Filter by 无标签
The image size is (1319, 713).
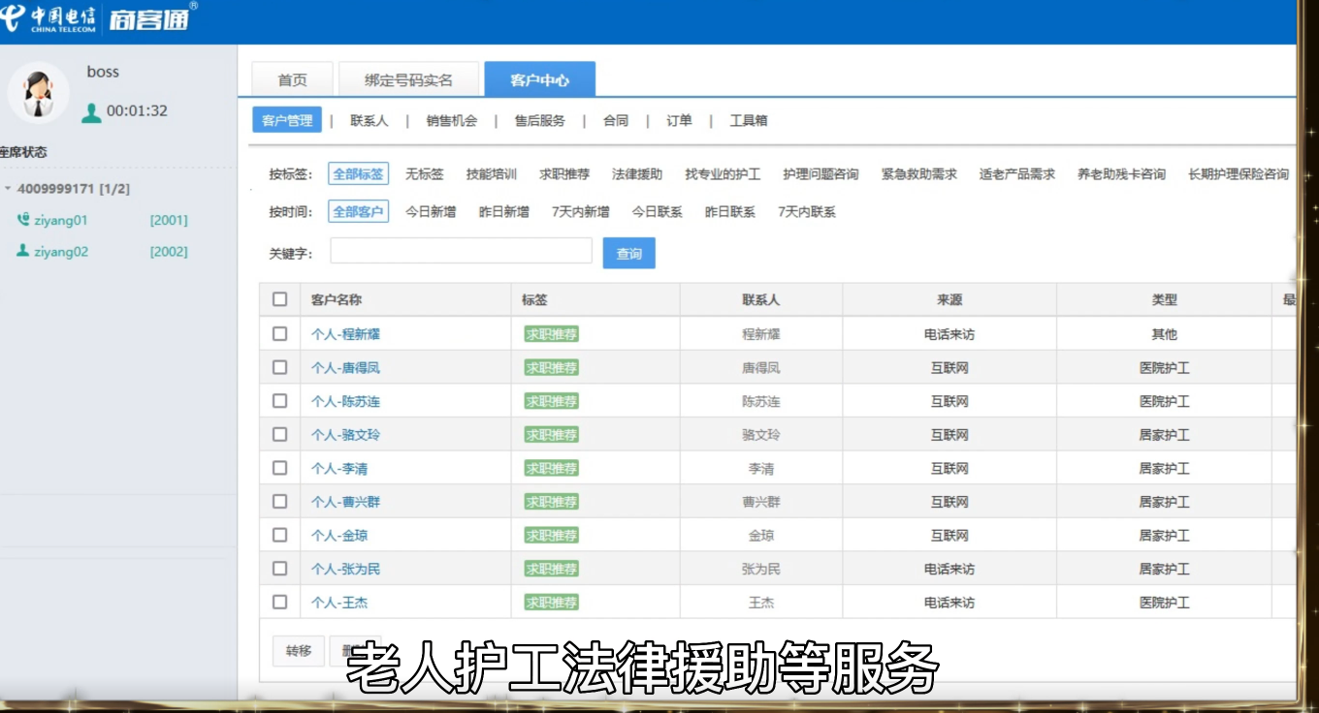click(425, 174)
